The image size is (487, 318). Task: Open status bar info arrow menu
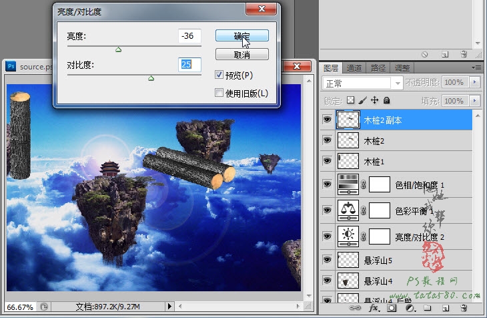[169, 307]
